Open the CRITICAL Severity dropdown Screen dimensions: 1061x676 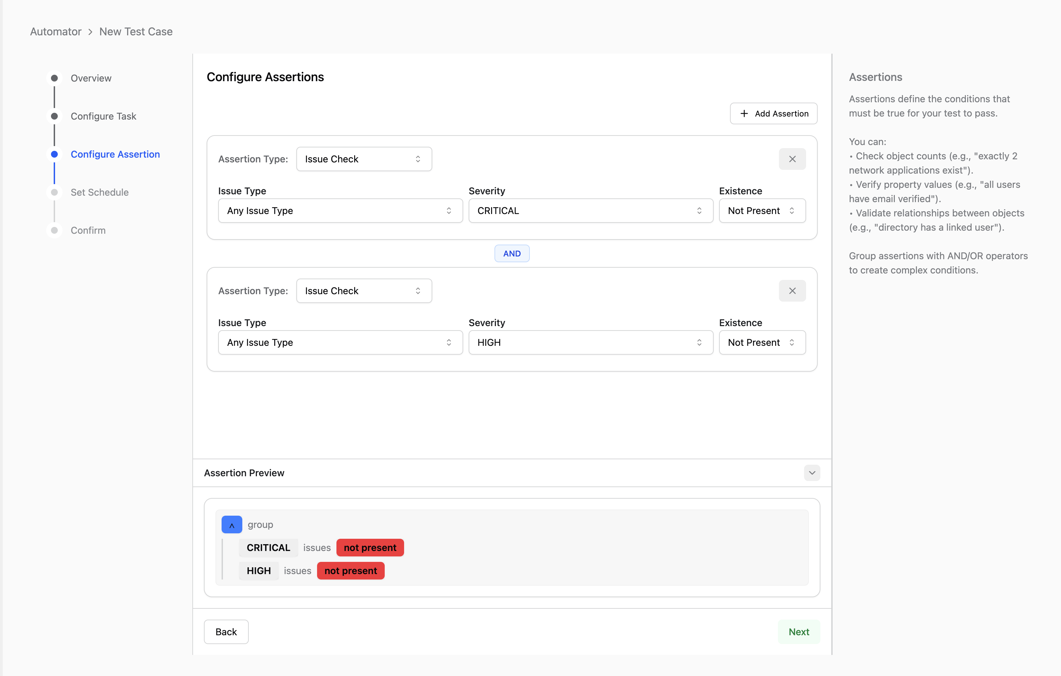[590, 211]
